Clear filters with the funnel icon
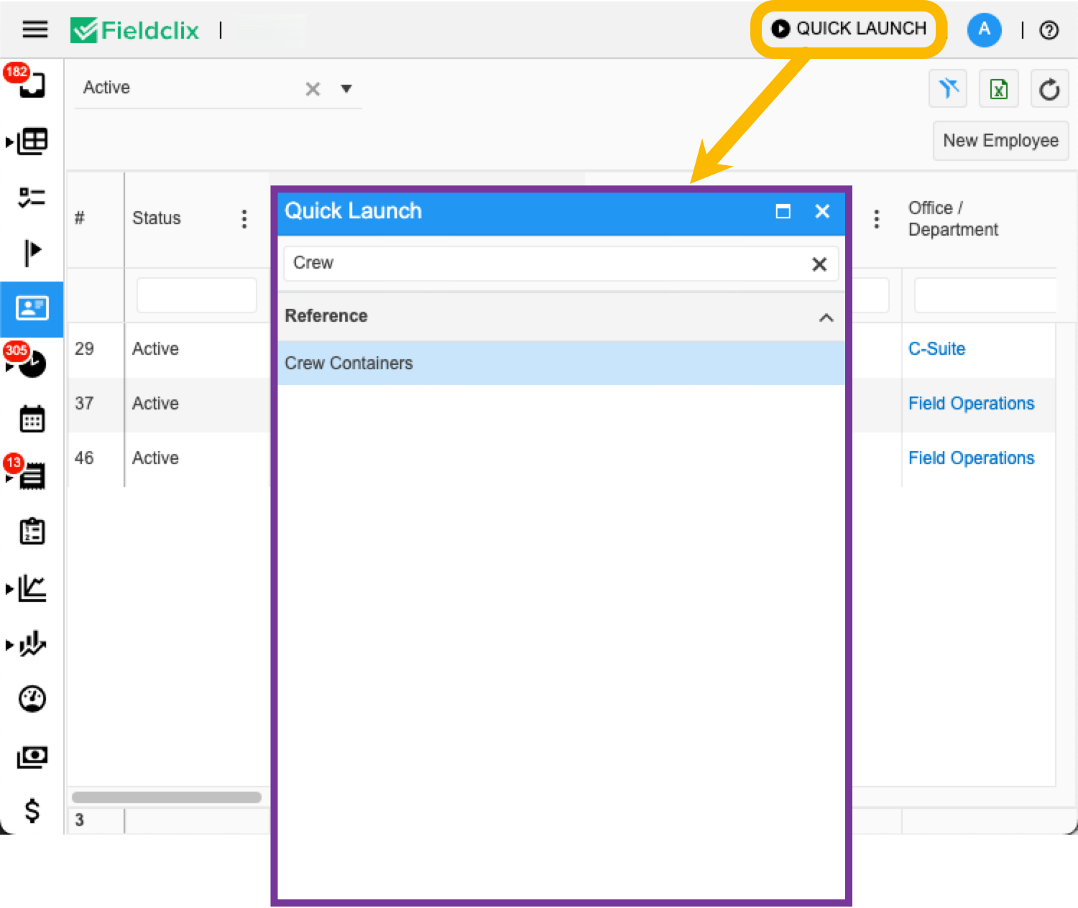The height and width of the screenshot is (908, 1078). click(948, 88)
